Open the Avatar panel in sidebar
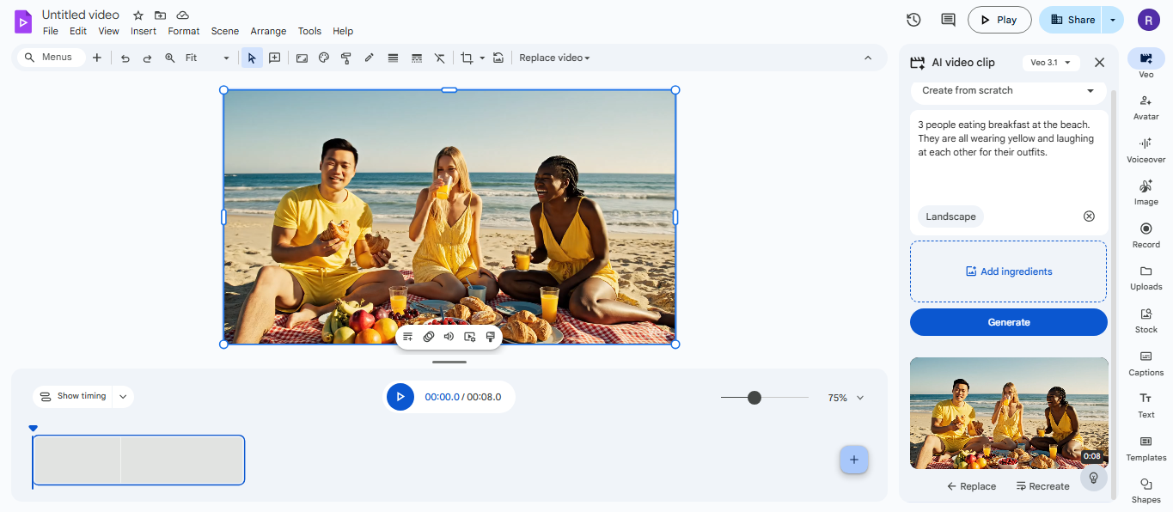1173x512 pixels. pos(1146,107)
